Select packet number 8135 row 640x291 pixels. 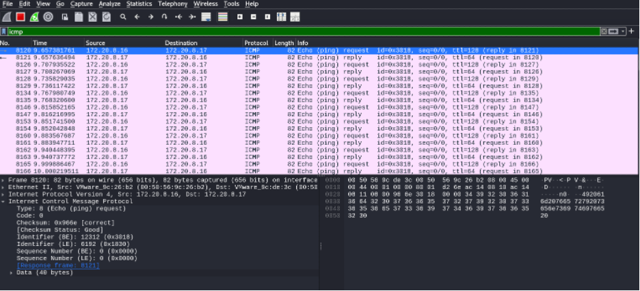pos(320,100)
